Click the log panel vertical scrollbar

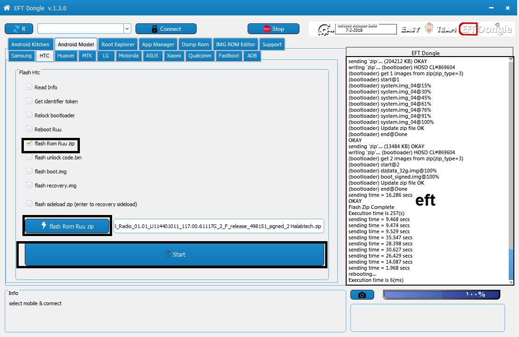coord(511,171)
